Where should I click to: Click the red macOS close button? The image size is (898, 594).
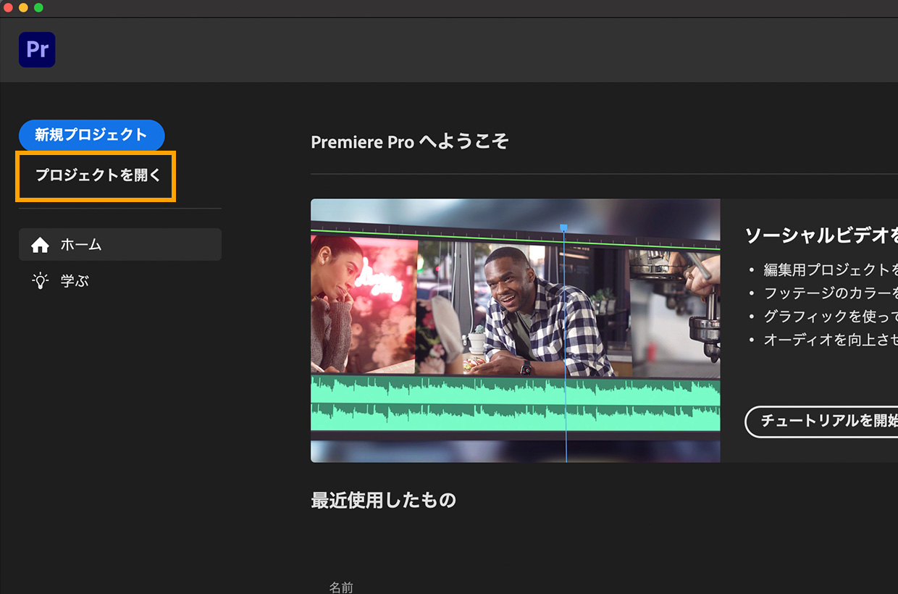coord(9,7)
